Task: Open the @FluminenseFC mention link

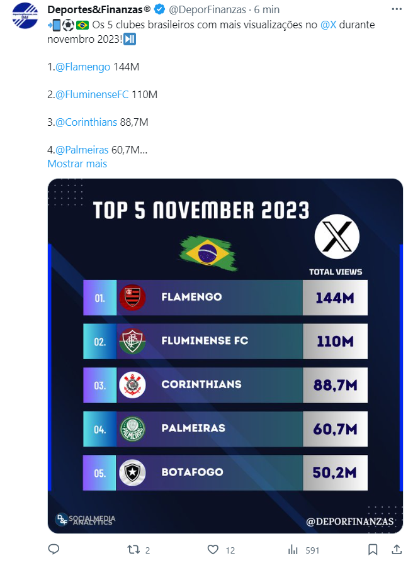Action: coord(92,95)
